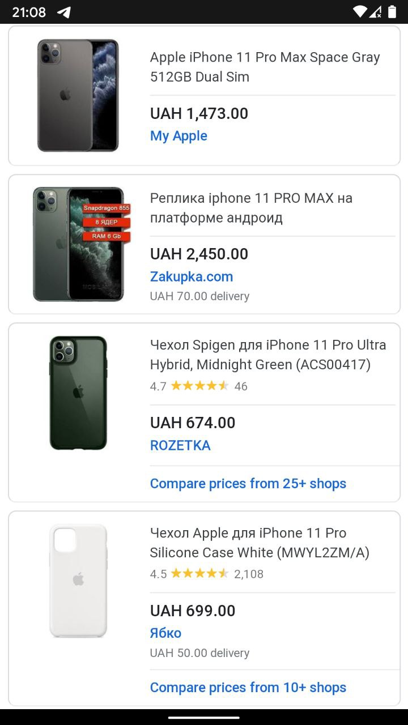
Task: View the 4.7 star rating with 46 reviews
Action: pos(199,386)
